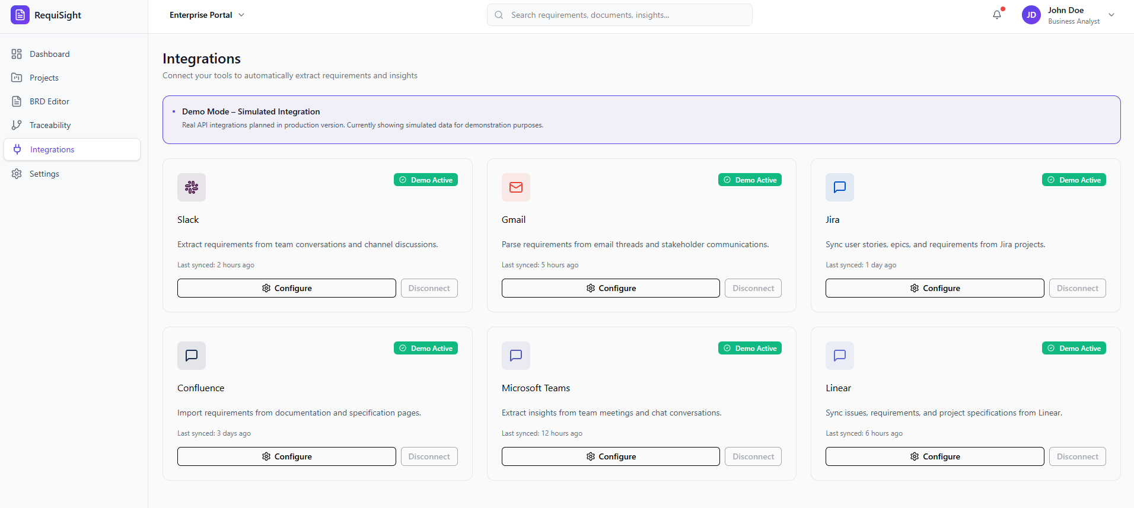Click the Traceability branch icon
This screenshot has width=1134, height=508.
17,125
